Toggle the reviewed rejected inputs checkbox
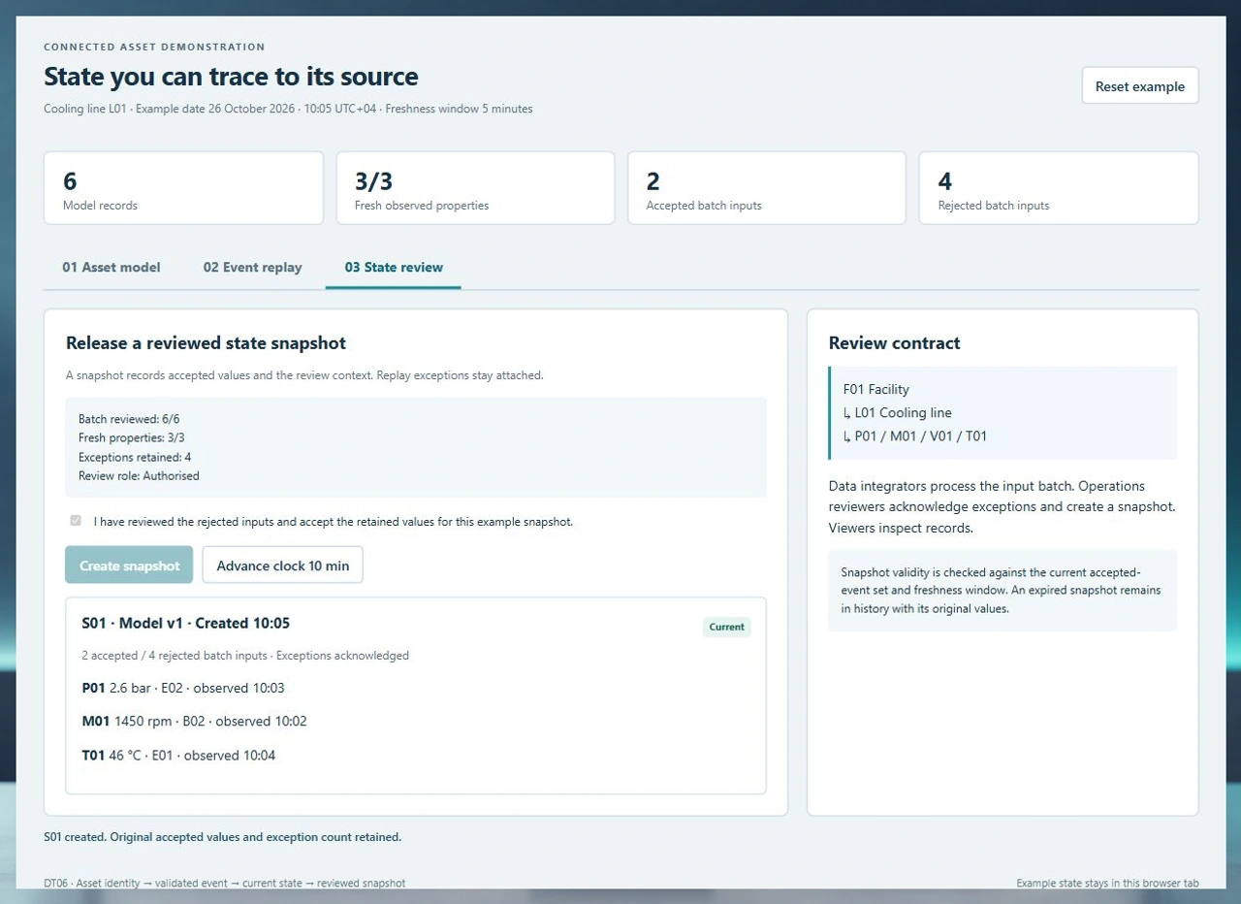The height and width of the screenshot is (904, 1241). coord(76,521)
